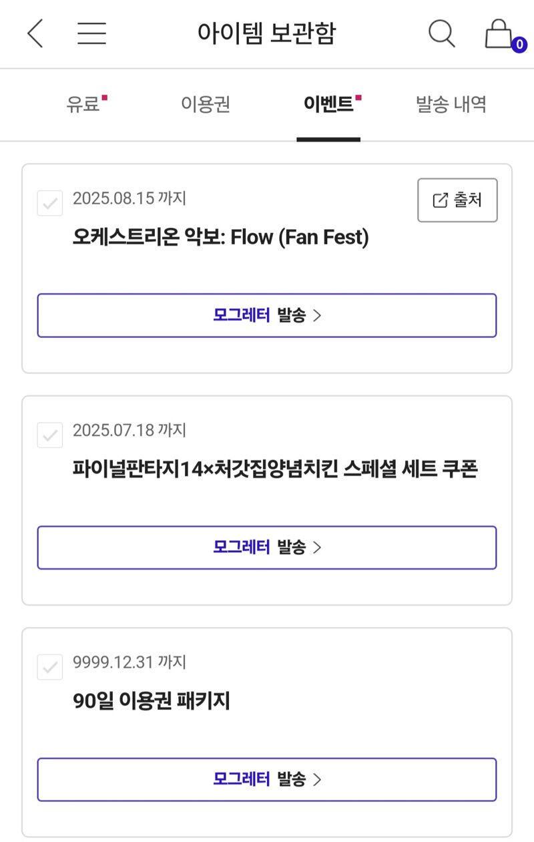Switch to the 이용권 tab
The image size is (534, 842).
point(206,105)
